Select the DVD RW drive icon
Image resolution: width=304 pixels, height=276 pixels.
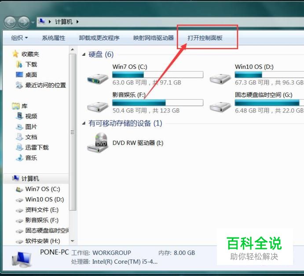coord(98,142)
